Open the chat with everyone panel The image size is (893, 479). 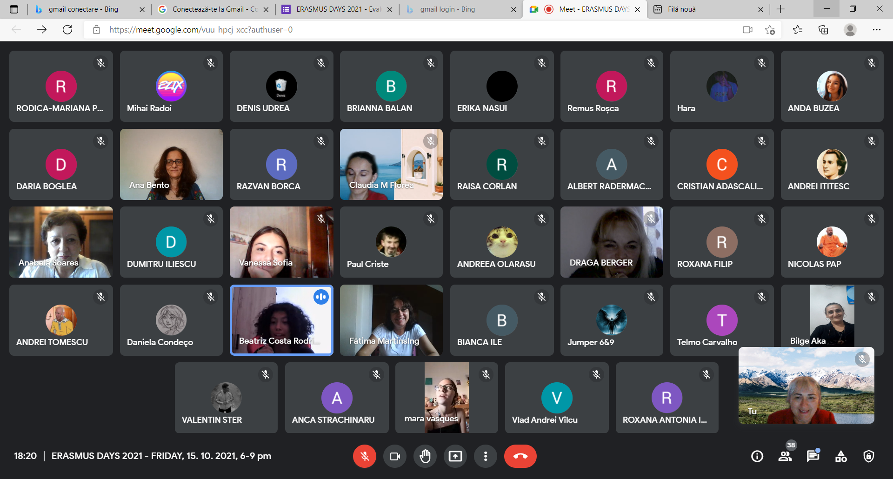click(813, 456)
